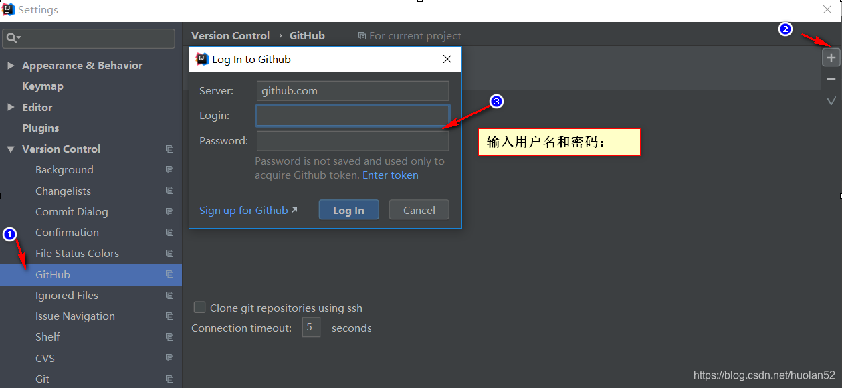Enable Clone git repositories using ssh
Viewport: 842px width, 388px height.
[x=199, y=308]
